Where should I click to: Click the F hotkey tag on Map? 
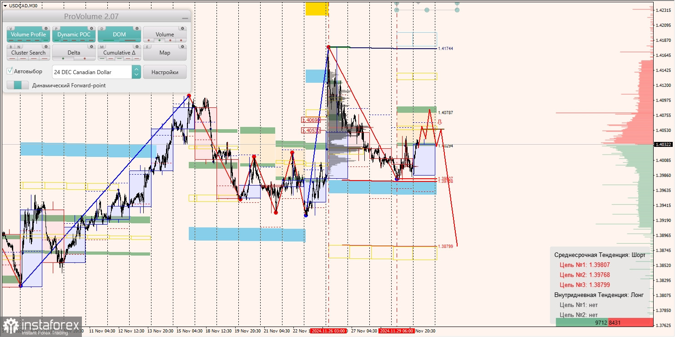(147, 47)
